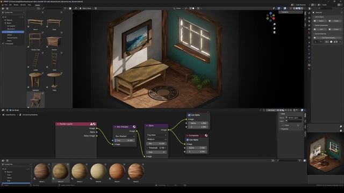
Task: Open the Render menu
Action: [16, 5]
